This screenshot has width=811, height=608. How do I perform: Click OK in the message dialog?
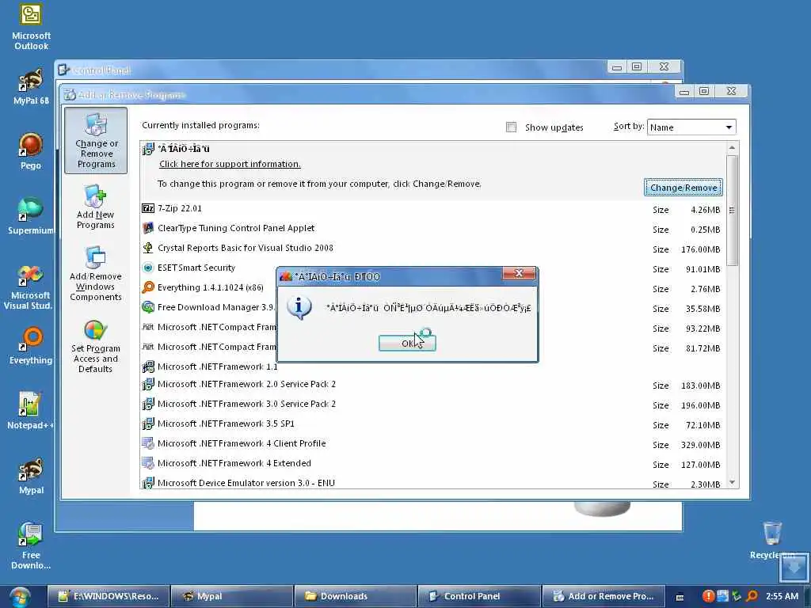407,343
